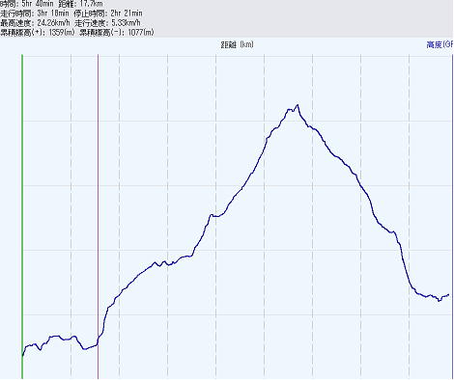
Task: Select the small plateau midway up the ascent
Action: [215, 216]
